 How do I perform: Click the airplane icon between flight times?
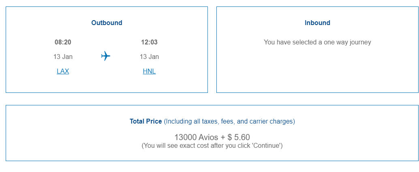105,56
